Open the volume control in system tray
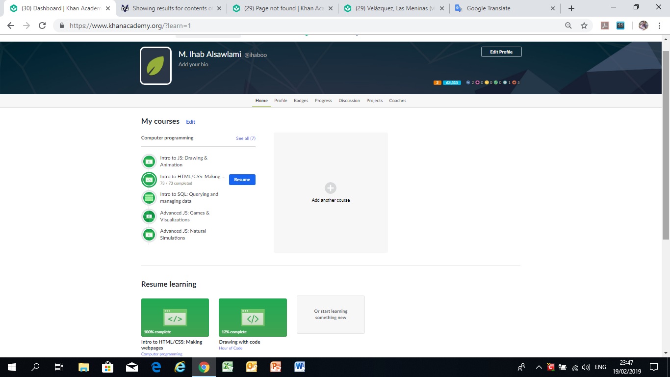670x377 pixels. tap(586, 367)
